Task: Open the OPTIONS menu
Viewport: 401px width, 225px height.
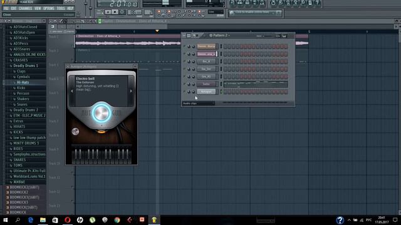Action: tap(49, 8)
